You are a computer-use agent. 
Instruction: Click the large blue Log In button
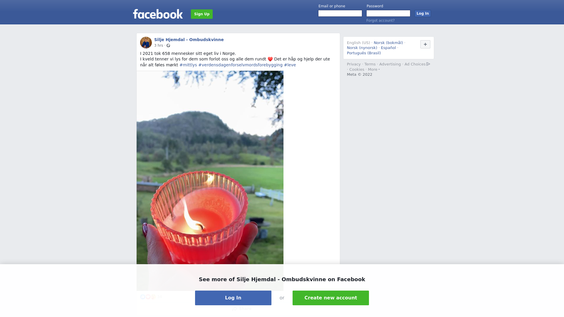coord(233,298)
